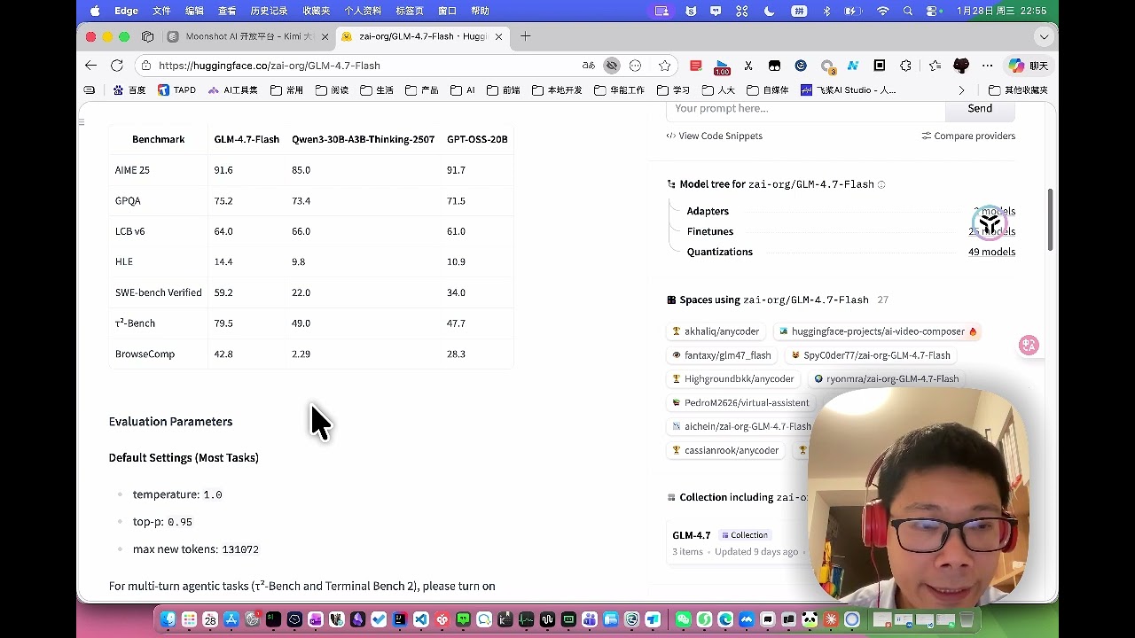
Task: Send the prompt
Action: click(980, 108)
